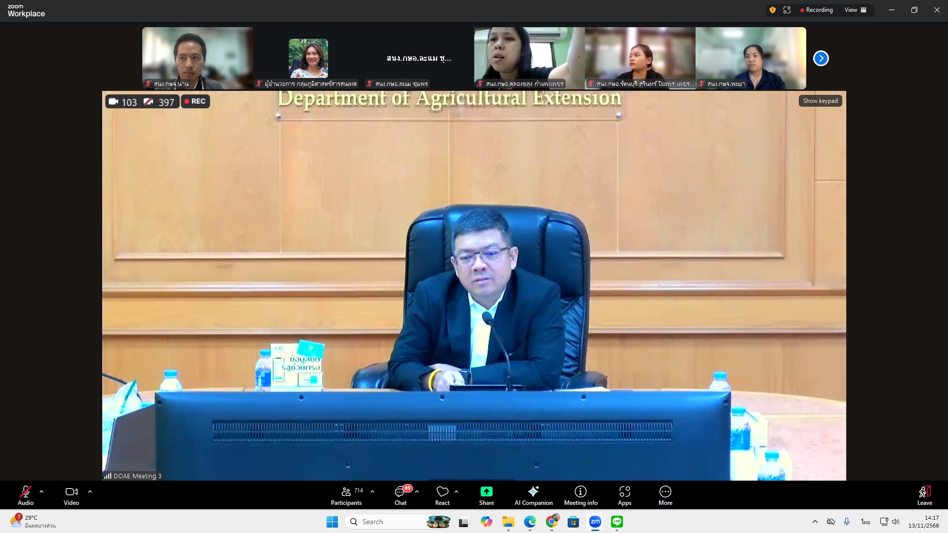This screenshot has width=948, height=533.
Task: Click the Show keypad button
Action: click(820, 101)
